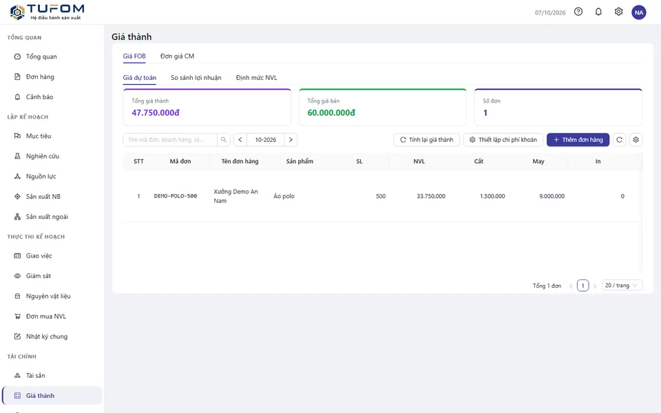
Task: Select Giá thành in the sidebar
Action: click(52, 396)
